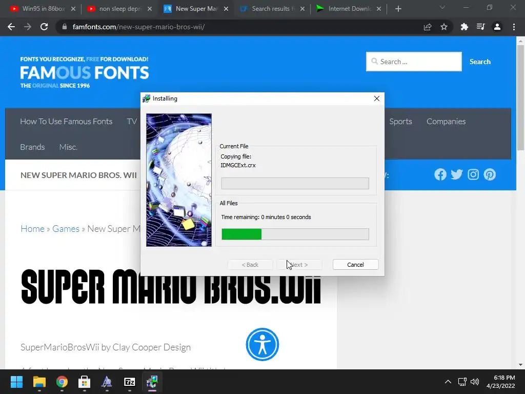The image size is (525, 394).
Task: Visit the Pinterest social icon
Action: pos(490,174)
